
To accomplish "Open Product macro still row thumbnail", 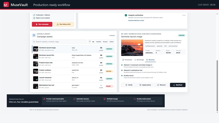I will [x=36, y=64].
